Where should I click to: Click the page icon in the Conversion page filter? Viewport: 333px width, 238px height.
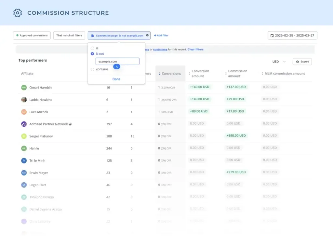tap(92, 35)
